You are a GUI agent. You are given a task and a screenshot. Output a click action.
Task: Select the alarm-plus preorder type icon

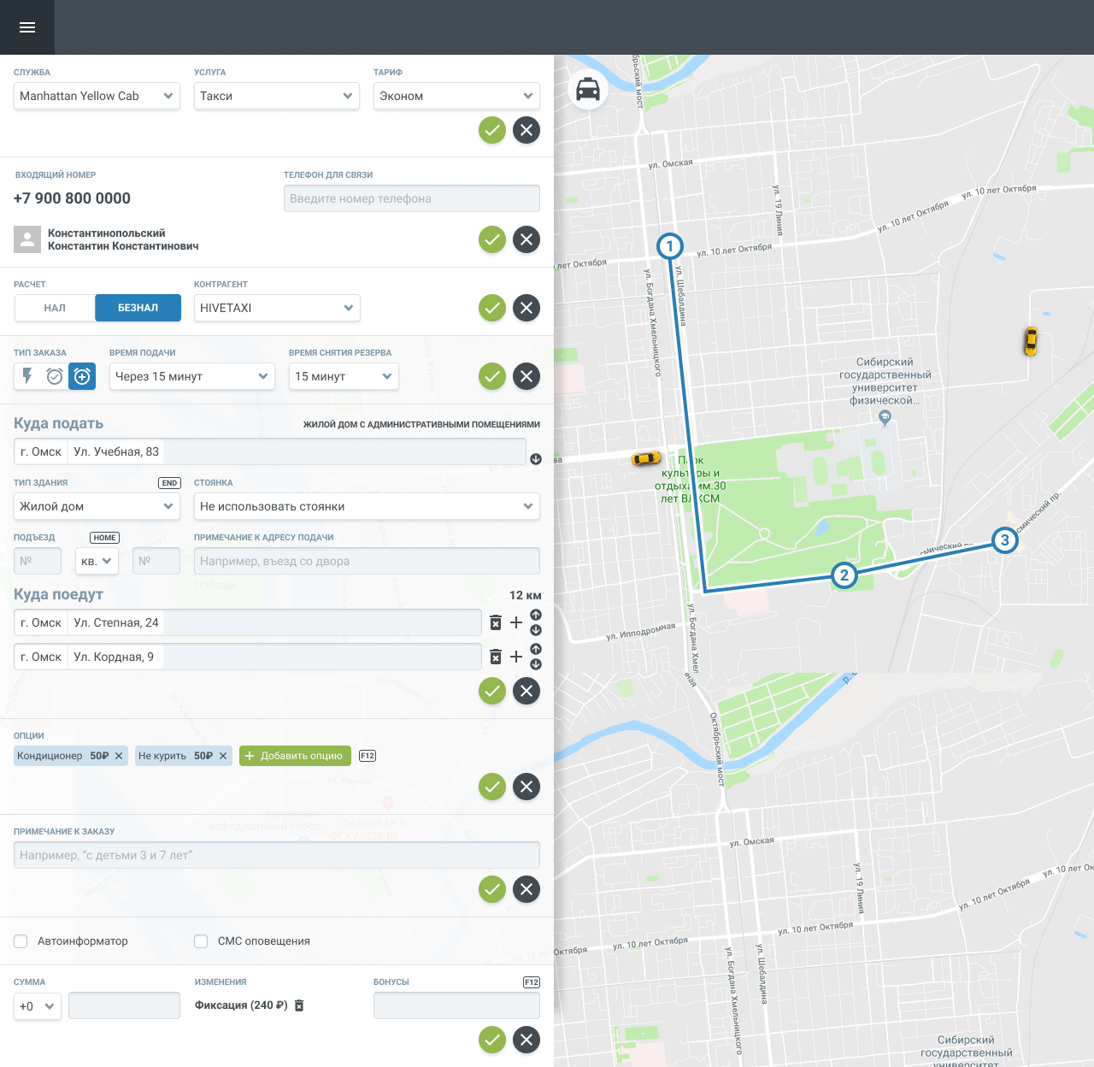click(82, 376)
